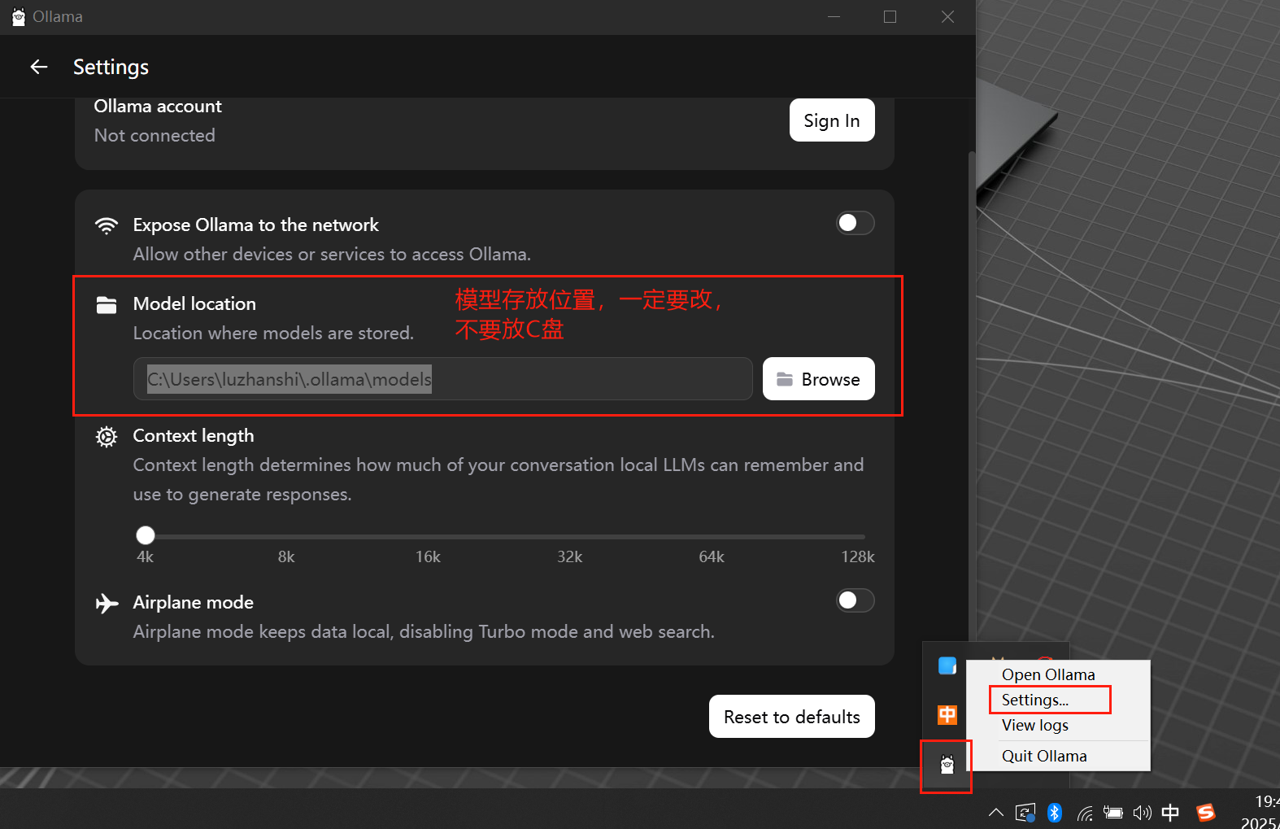1280x829 pixels.
Task: Click the 中 input language indicator in the taskbar
Action: tap(1170, 812)
